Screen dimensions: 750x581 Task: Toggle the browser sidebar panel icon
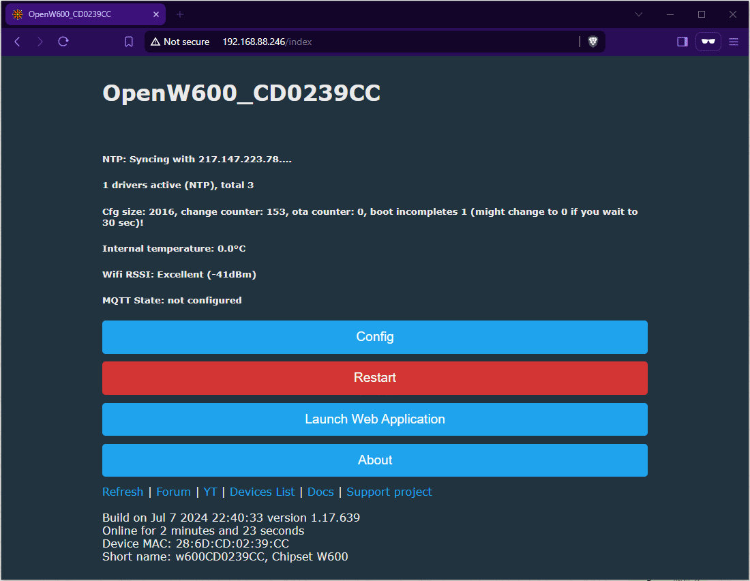coord(682,42)
